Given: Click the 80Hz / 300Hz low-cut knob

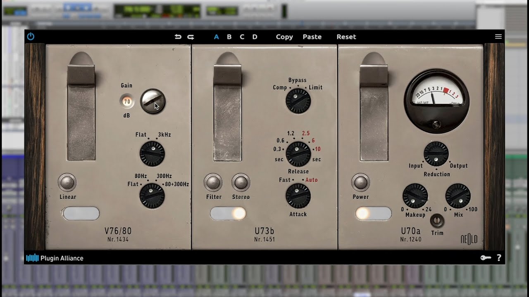Looking at the screenshot, I should [152, 196].
